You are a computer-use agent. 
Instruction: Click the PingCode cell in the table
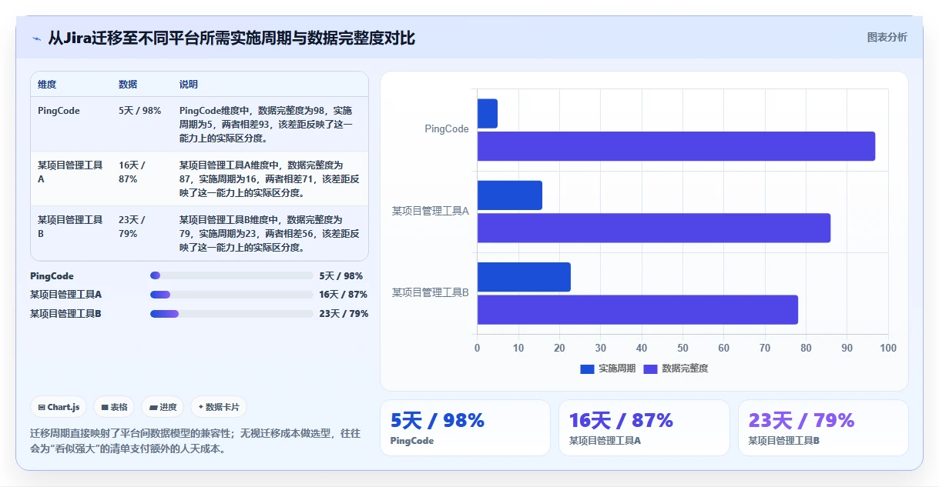(59, 111)
